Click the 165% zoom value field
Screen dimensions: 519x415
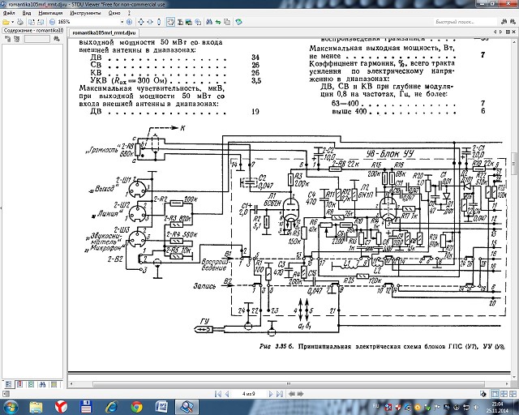tap(88, 22)
